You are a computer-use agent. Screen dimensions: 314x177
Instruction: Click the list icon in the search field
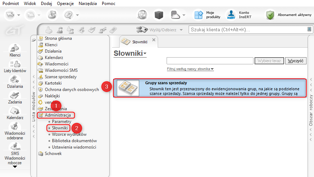pos(309,29)
